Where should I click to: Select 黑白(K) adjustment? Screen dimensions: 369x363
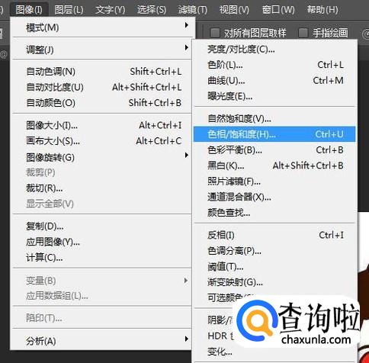pyautogui.click(x=275, y=166)
